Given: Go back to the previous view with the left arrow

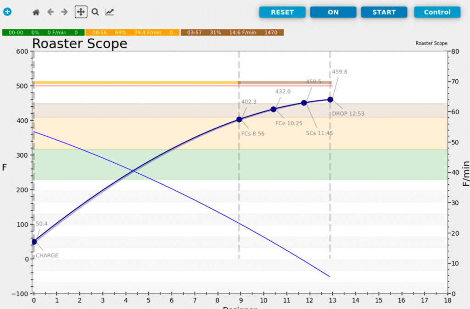Looking at the screenshot, I should pos(50,12).
